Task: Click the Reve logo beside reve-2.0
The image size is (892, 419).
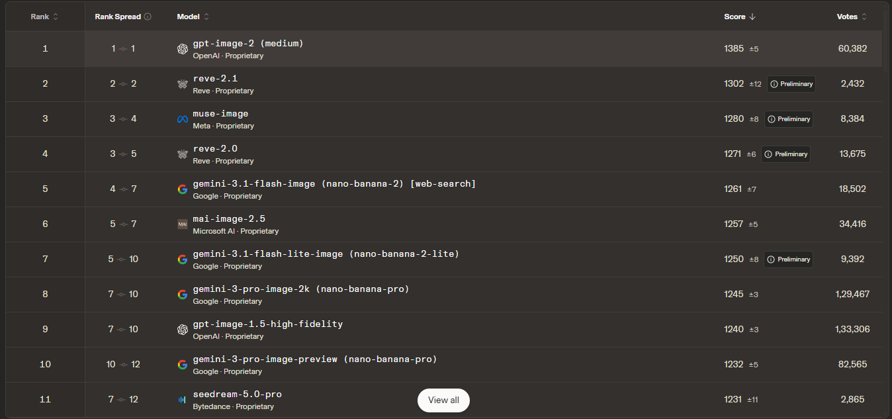Action: [183, 154]
